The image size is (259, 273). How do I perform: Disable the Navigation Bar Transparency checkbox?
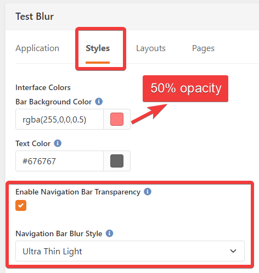[x=21, y=205]
